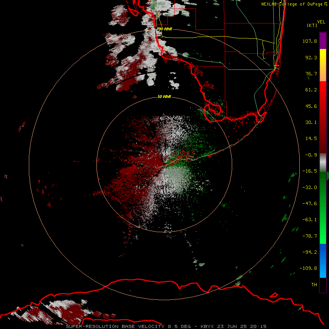
Task: Click the KBYX station identifier in caption
Action: [207, 326]
